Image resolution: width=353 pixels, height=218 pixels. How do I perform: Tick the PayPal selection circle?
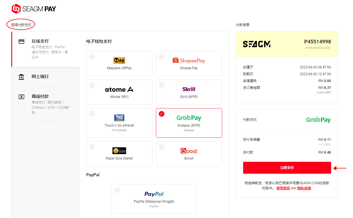click(117, 190)
